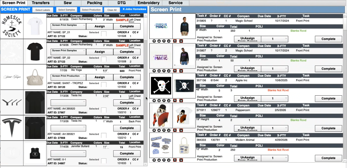Open Screen Print Samples dropdown for SP_02
347x168 pixels.
pos(68,52)
